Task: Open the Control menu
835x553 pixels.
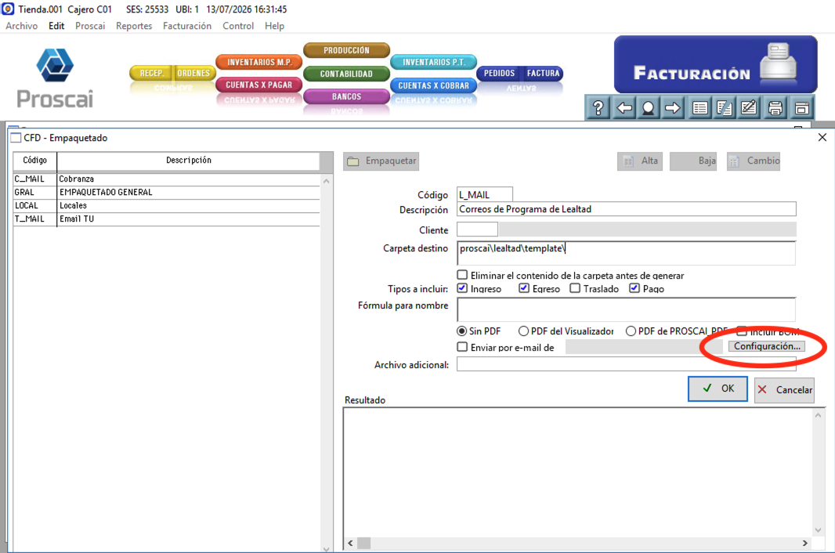Action: tap(238, 26)
